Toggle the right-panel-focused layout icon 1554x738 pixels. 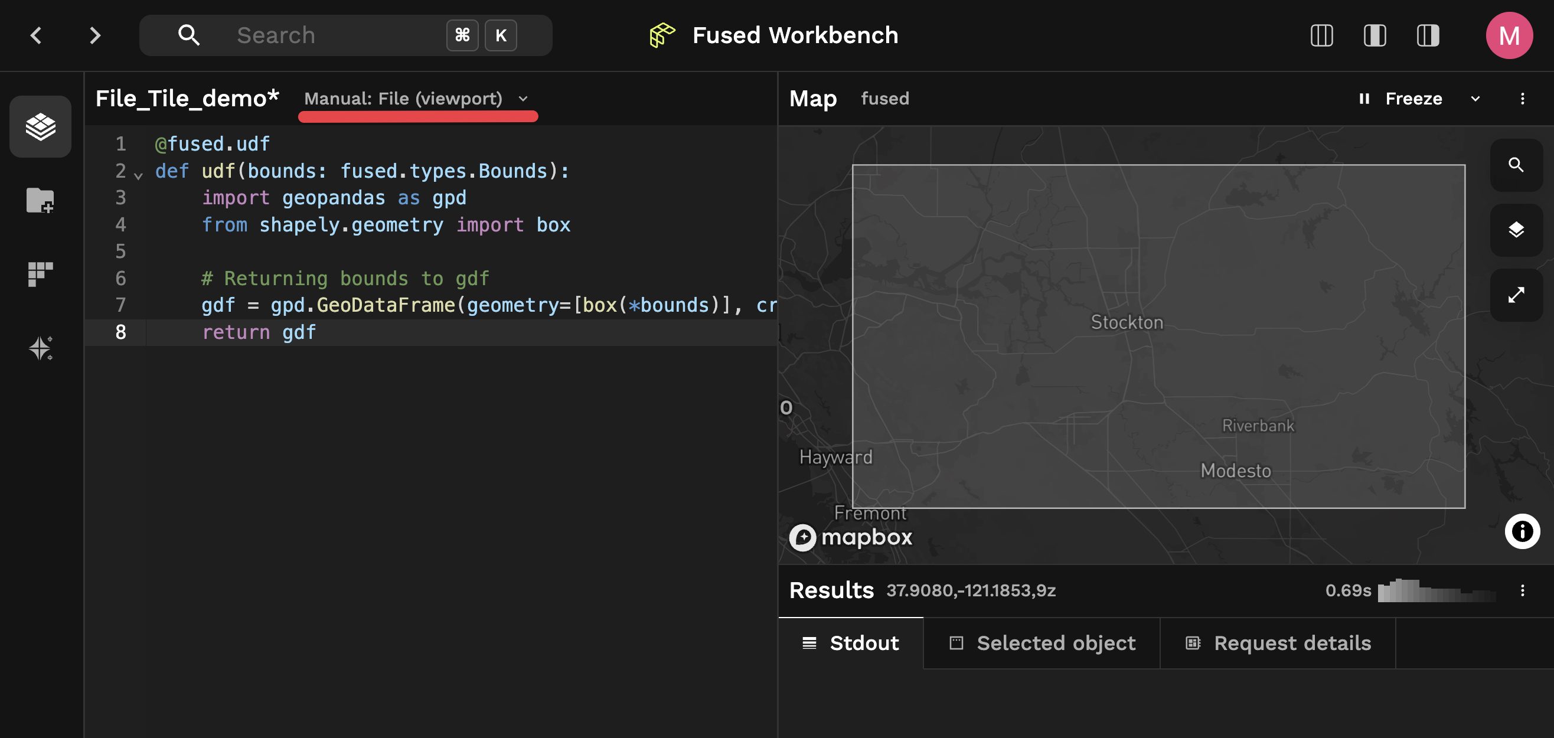(1428, 35)
